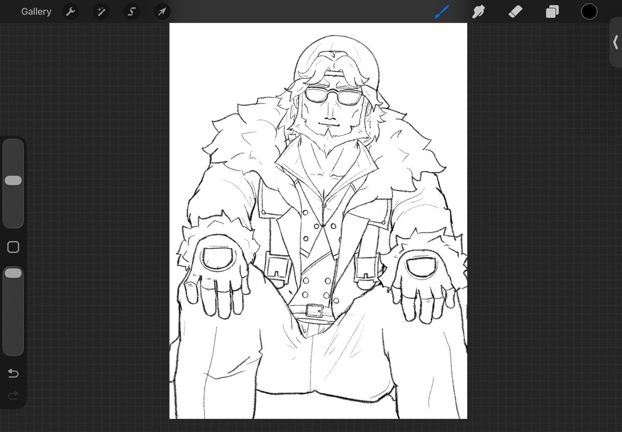The width and height of the screenshot is (622, 432).
Task: Tap the brush opacity slider
Action: (13, 273)
